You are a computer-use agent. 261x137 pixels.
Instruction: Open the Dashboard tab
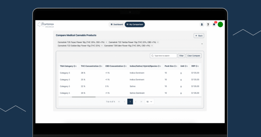(117, 24)
